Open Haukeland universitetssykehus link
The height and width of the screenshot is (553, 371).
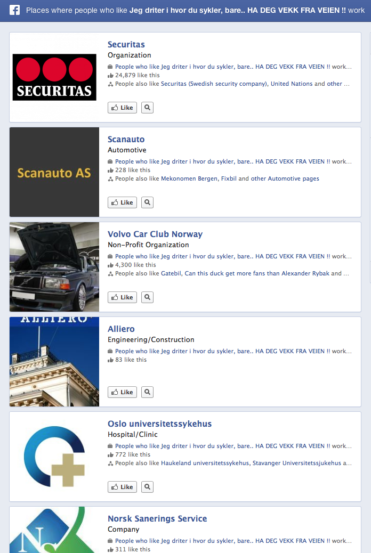205,463
